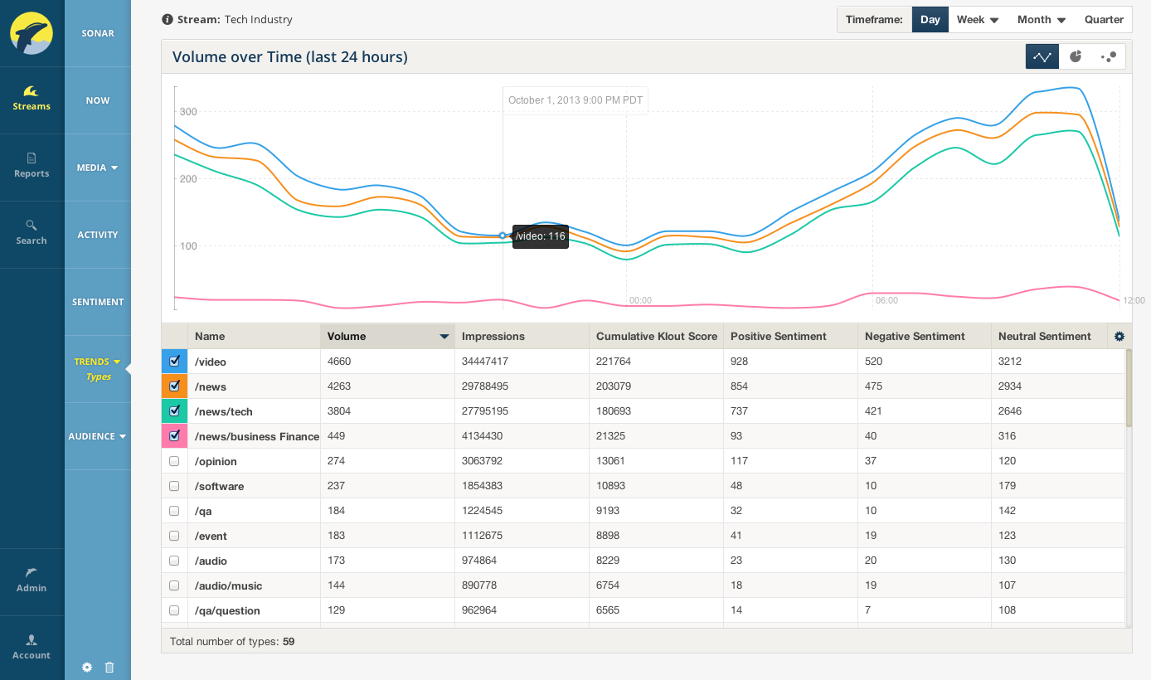Select the ACTIVITY menu item
The height and width of the screenshot is (680, 1151).
(97, 235)
